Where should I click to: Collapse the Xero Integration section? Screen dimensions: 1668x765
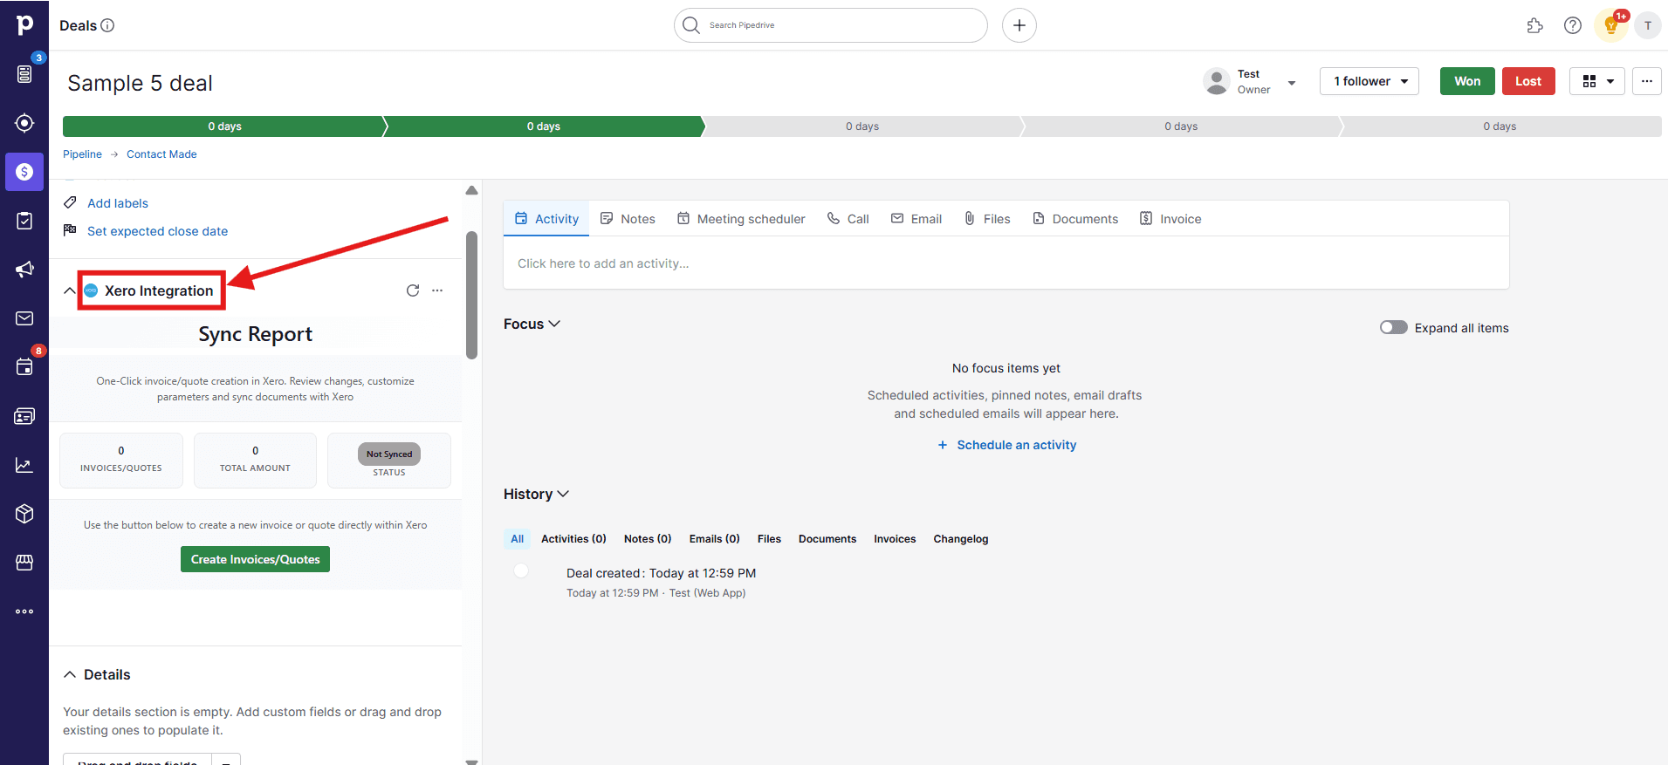coord(70,290)
